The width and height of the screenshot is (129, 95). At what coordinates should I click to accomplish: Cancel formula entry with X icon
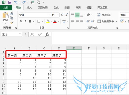coord(32,34)
